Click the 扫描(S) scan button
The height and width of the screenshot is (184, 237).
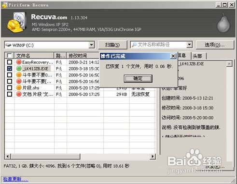click(x=112, y=45)
